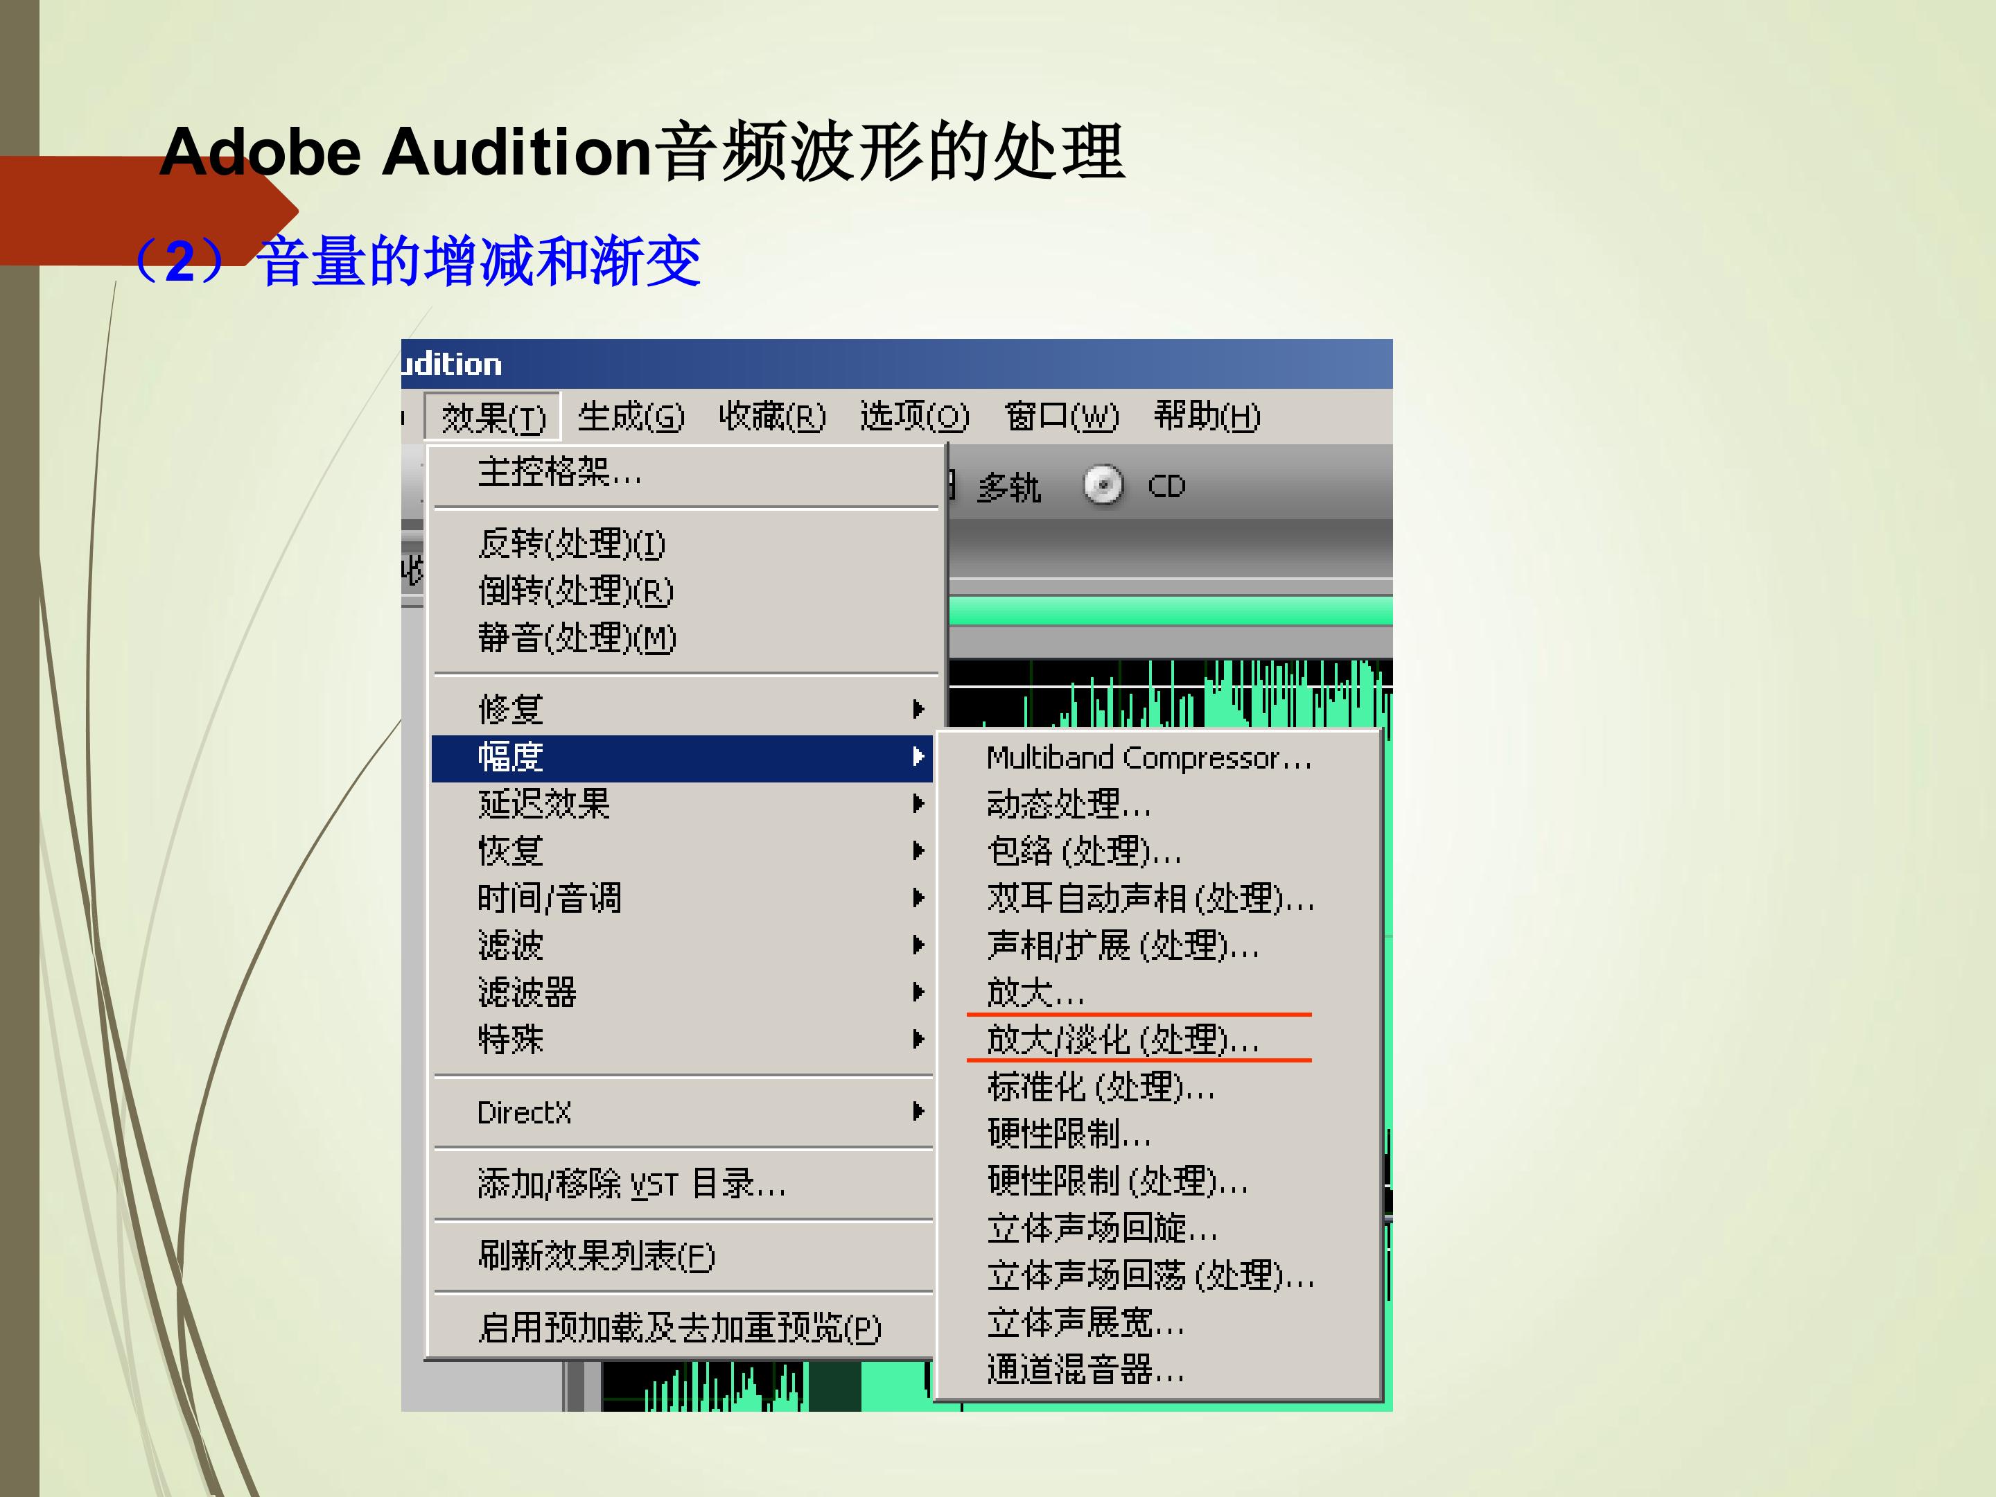Select Multiband Compressor... entry
1996x1497 pixels.
coord(1148,758)
